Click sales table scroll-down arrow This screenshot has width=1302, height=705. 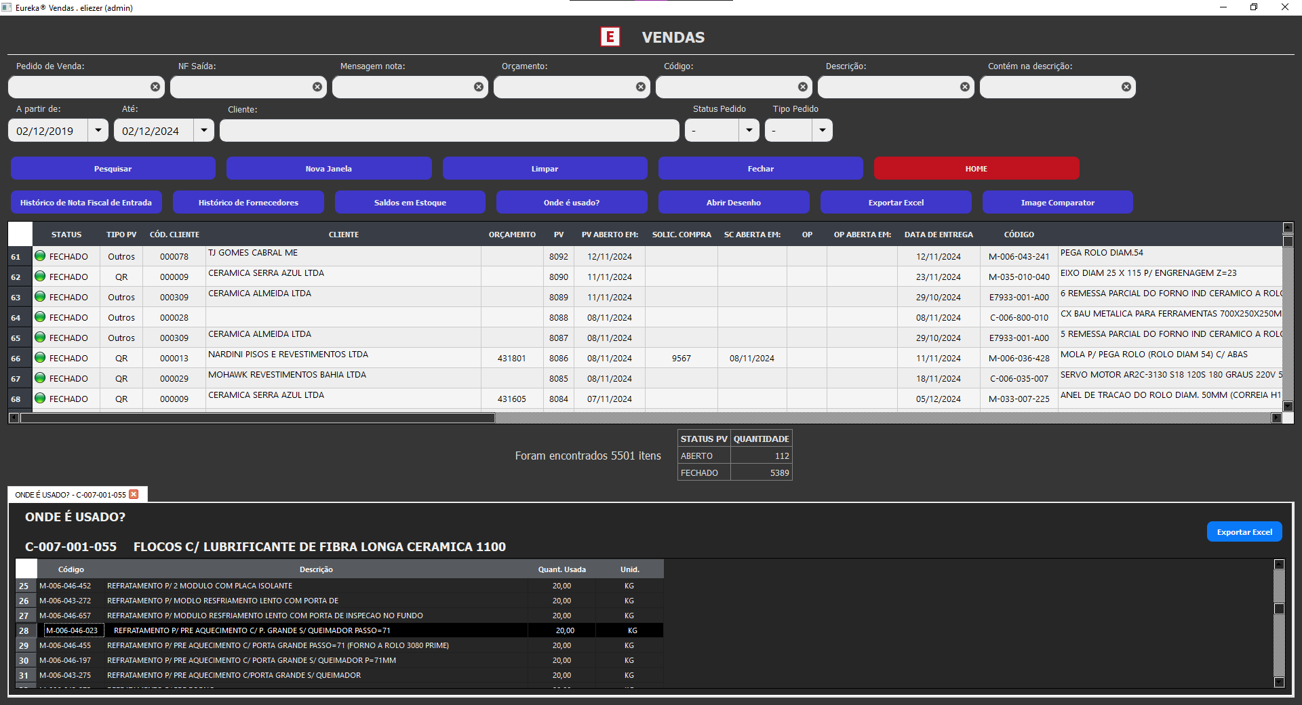1288,406
